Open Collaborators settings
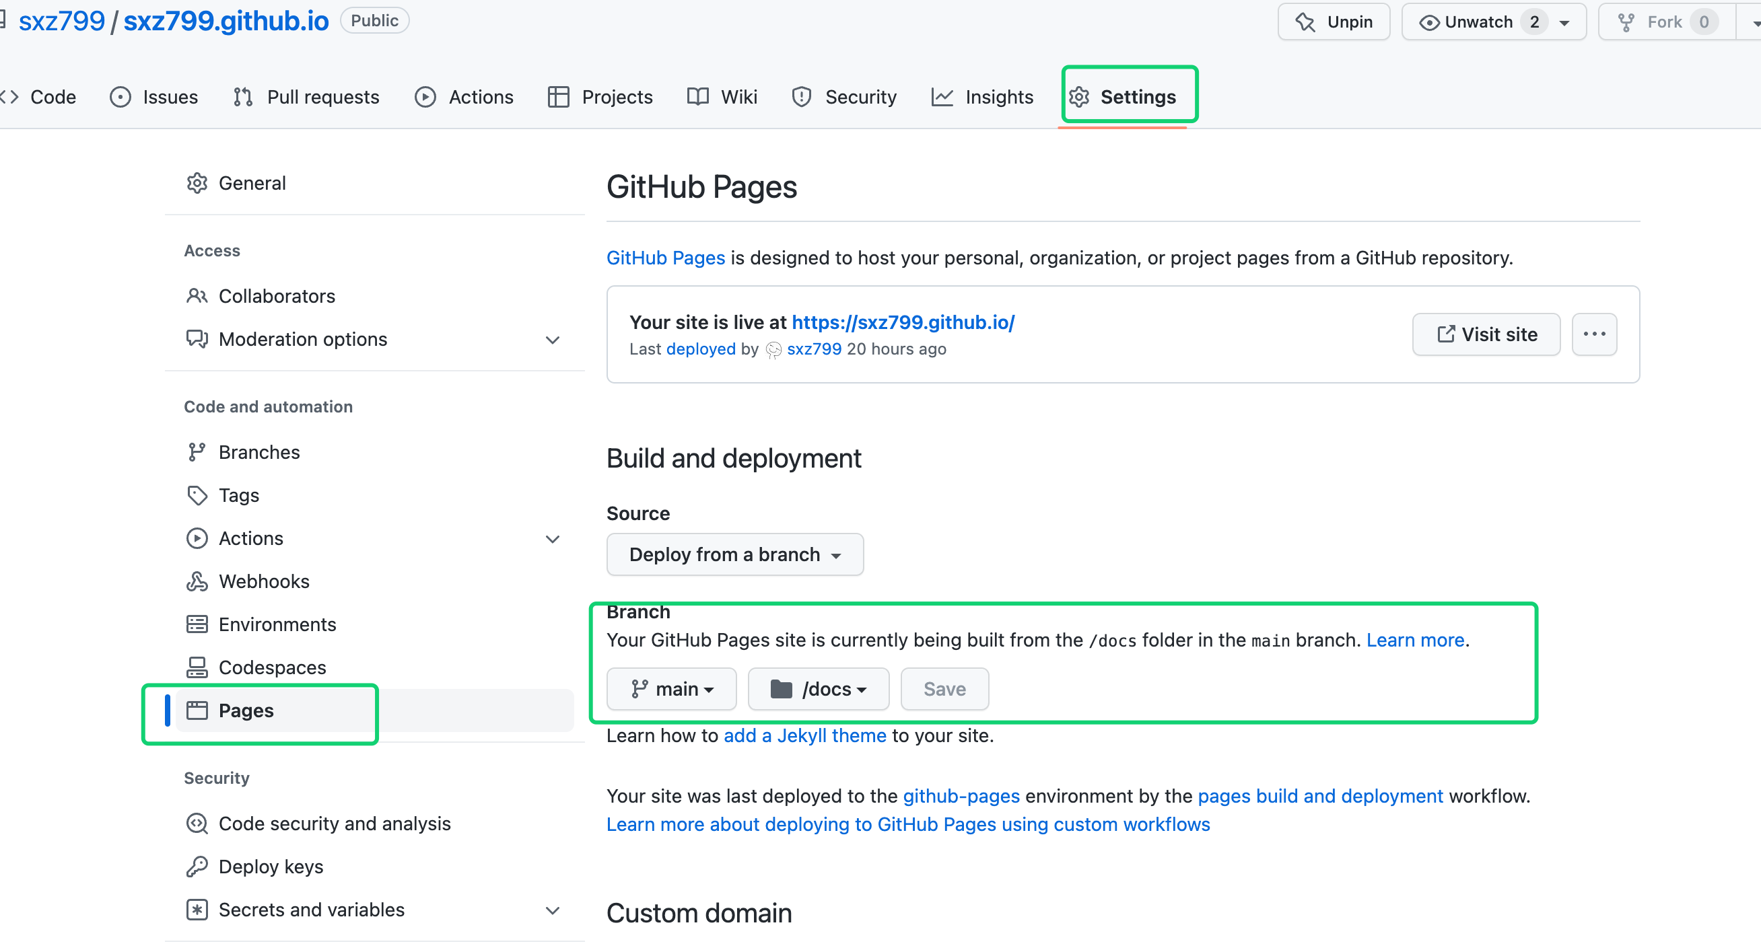The width and height of the screenshot is (1761, 950). click(374, 296)
